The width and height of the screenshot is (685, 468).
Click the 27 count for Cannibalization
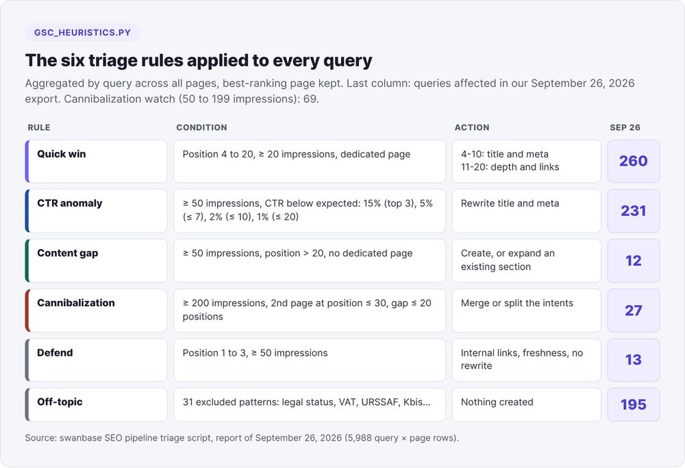click(634, 310)
